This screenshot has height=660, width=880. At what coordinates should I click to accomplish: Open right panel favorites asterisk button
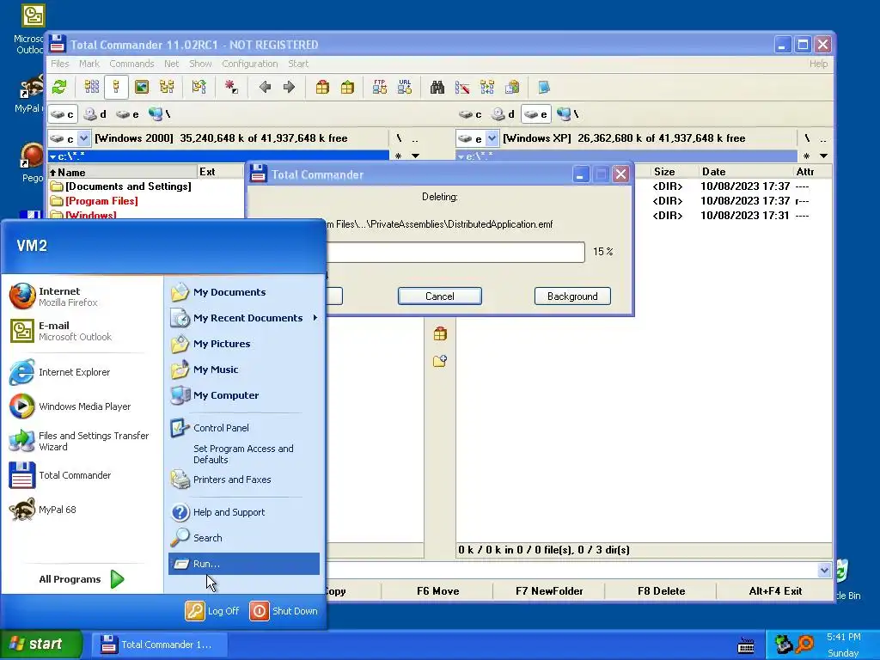(806, 156)
